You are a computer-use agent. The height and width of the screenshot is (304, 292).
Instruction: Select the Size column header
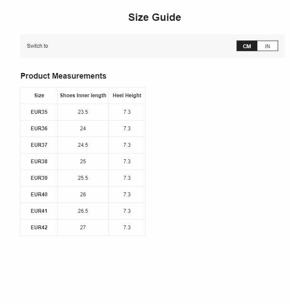(x=39, y=96)
